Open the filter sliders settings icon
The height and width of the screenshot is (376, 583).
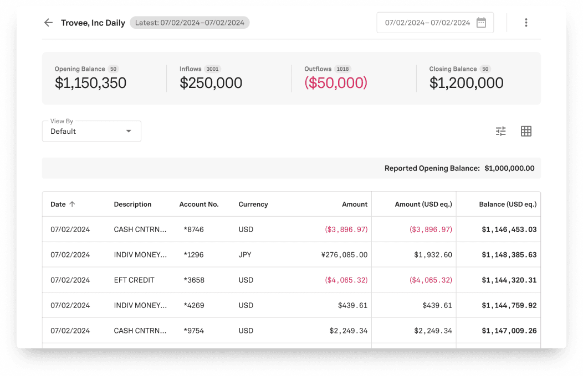[500, 131]
